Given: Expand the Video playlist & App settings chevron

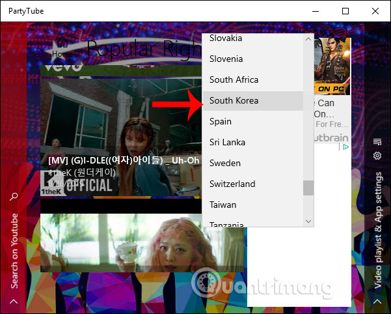Looking at the screenshot, I should (377, 302).
